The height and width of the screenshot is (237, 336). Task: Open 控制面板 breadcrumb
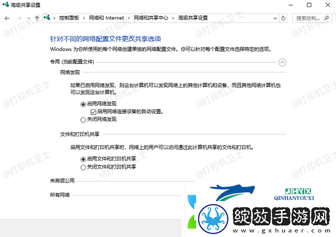[69, 18]
